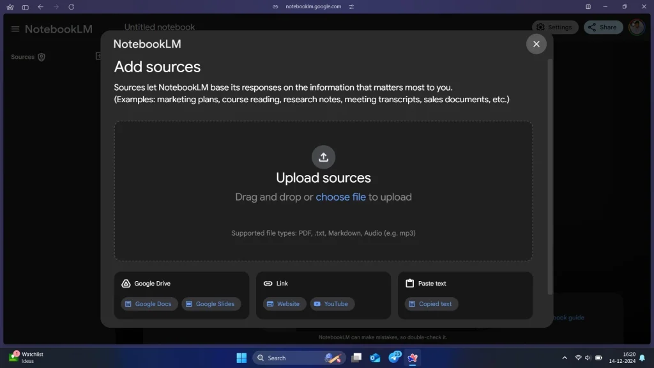654x368 pixels.
Task: Click the Paste text clipboard icon
Action: coord(409,283)
